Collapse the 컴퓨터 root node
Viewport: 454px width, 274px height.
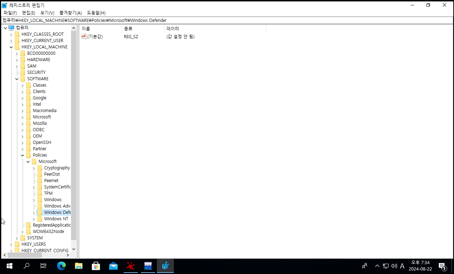point(6,28)
